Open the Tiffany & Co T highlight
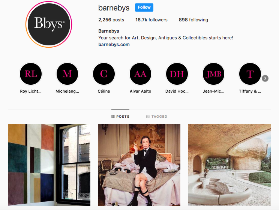The width and height of the screenshot is (279, 210). coord(250,74)
